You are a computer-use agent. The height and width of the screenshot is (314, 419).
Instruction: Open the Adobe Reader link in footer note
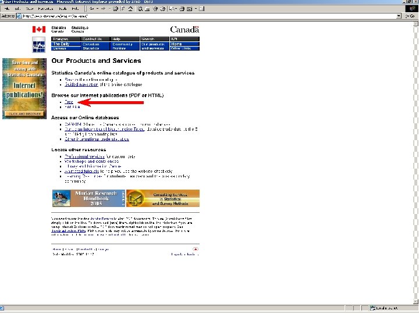point(102,219)
